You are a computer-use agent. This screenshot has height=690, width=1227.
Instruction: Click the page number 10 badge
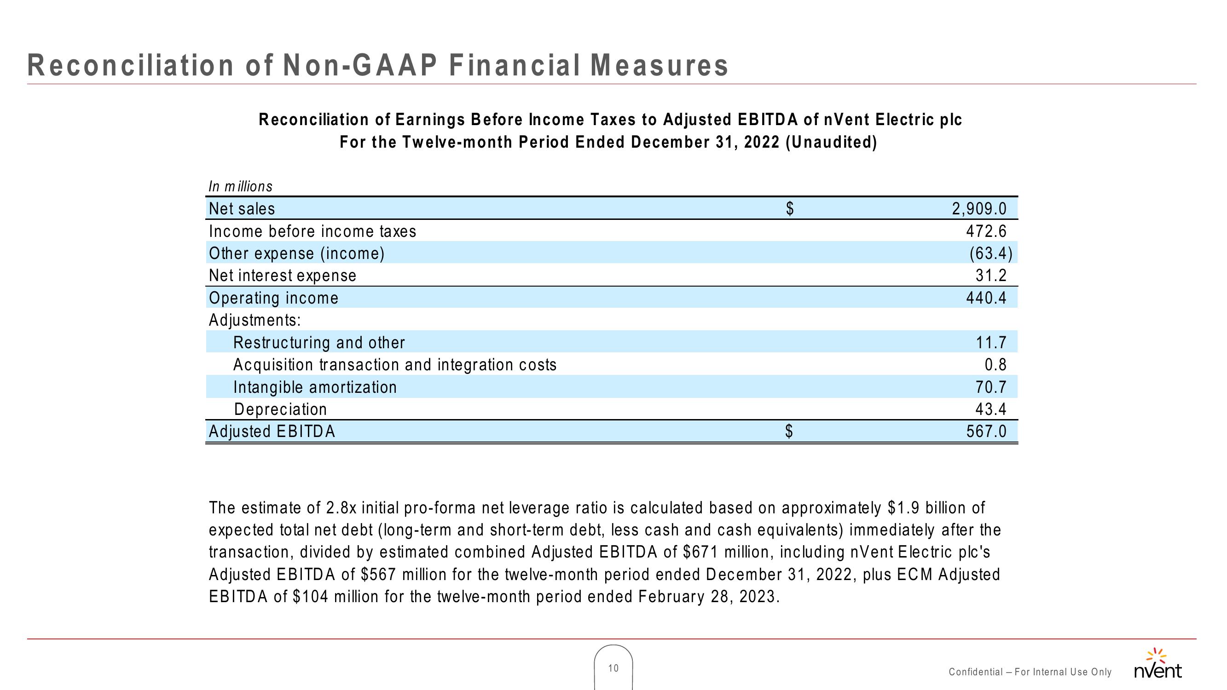613,667
